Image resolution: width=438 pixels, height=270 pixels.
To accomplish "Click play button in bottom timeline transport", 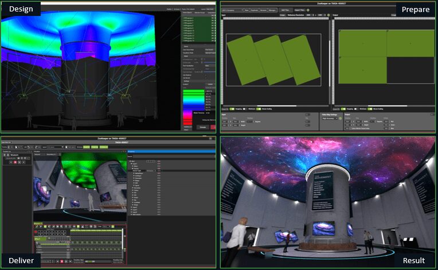I will 66,261.
